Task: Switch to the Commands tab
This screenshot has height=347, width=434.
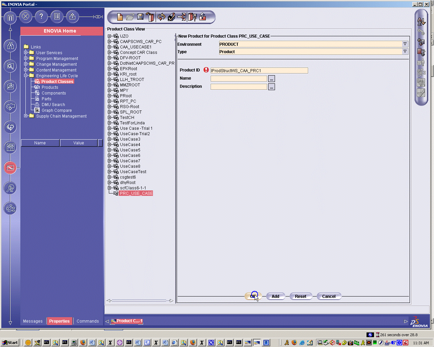Action: point(88,321)
